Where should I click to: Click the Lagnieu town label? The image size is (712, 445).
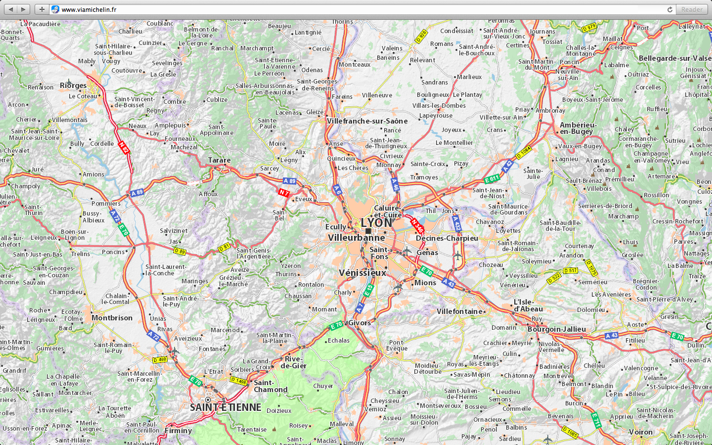click(567, 159)
